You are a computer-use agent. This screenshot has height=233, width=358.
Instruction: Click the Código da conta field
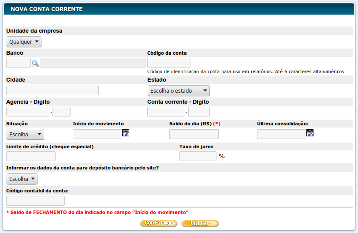tap(169, 63)
